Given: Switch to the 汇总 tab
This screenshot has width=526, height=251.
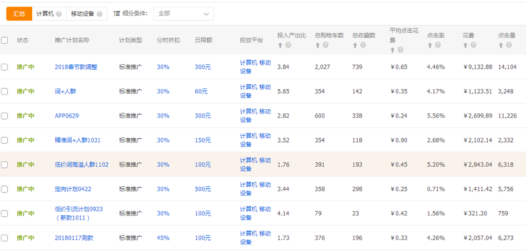Looking at the screenshot, I should click(19, 13).
